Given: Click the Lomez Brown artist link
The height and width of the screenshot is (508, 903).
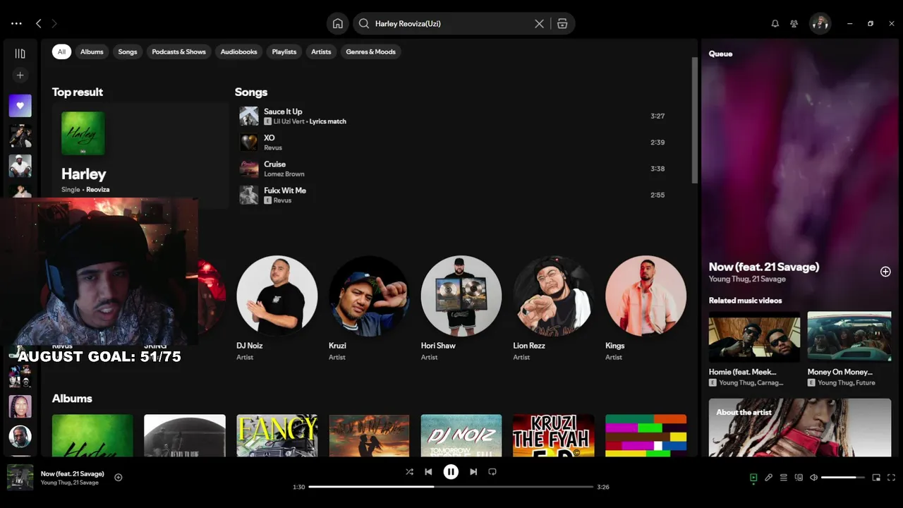Looking at the screenshot, I should click(284, 174).
